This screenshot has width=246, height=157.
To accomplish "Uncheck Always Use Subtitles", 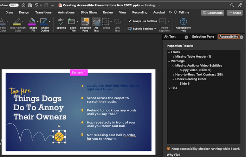I will pyautogui.click(x=130, y=21).
